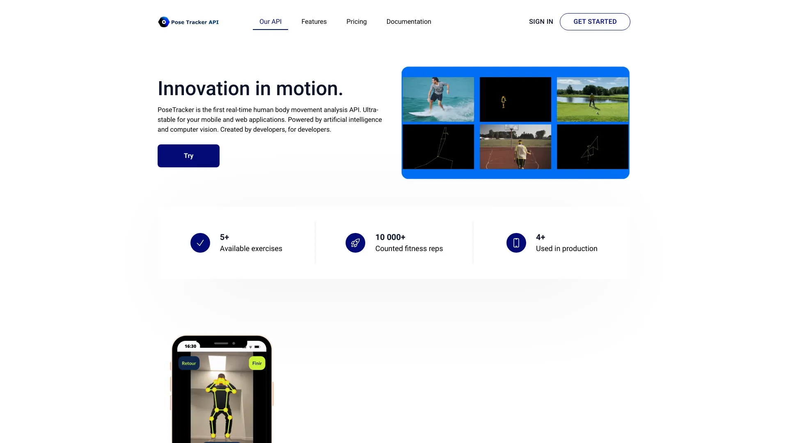The image size is (788, 443).
Task: Click the yellow body tracking suit image
Action: [221, 395]
